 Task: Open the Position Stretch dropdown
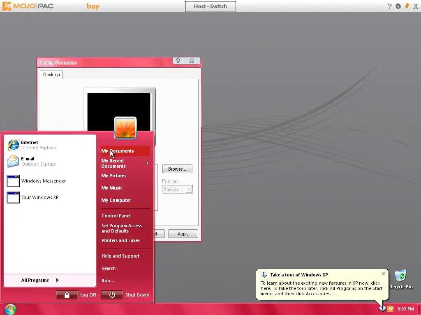[189, 189]
